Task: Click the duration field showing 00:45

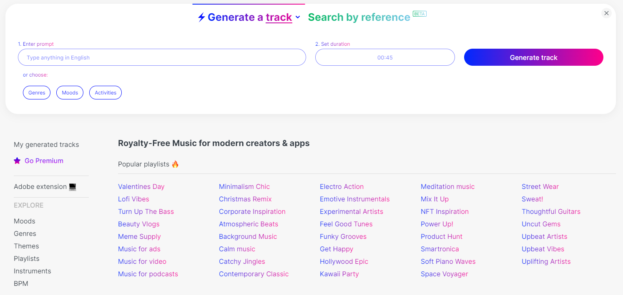Action: (384, 57)
